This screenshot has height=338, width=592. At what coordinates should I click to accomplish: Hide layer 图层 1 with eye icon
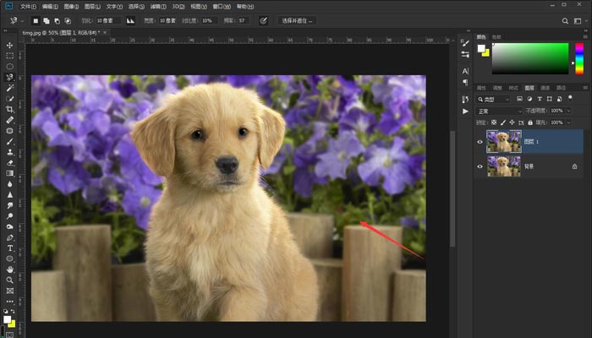coord(480,141)
